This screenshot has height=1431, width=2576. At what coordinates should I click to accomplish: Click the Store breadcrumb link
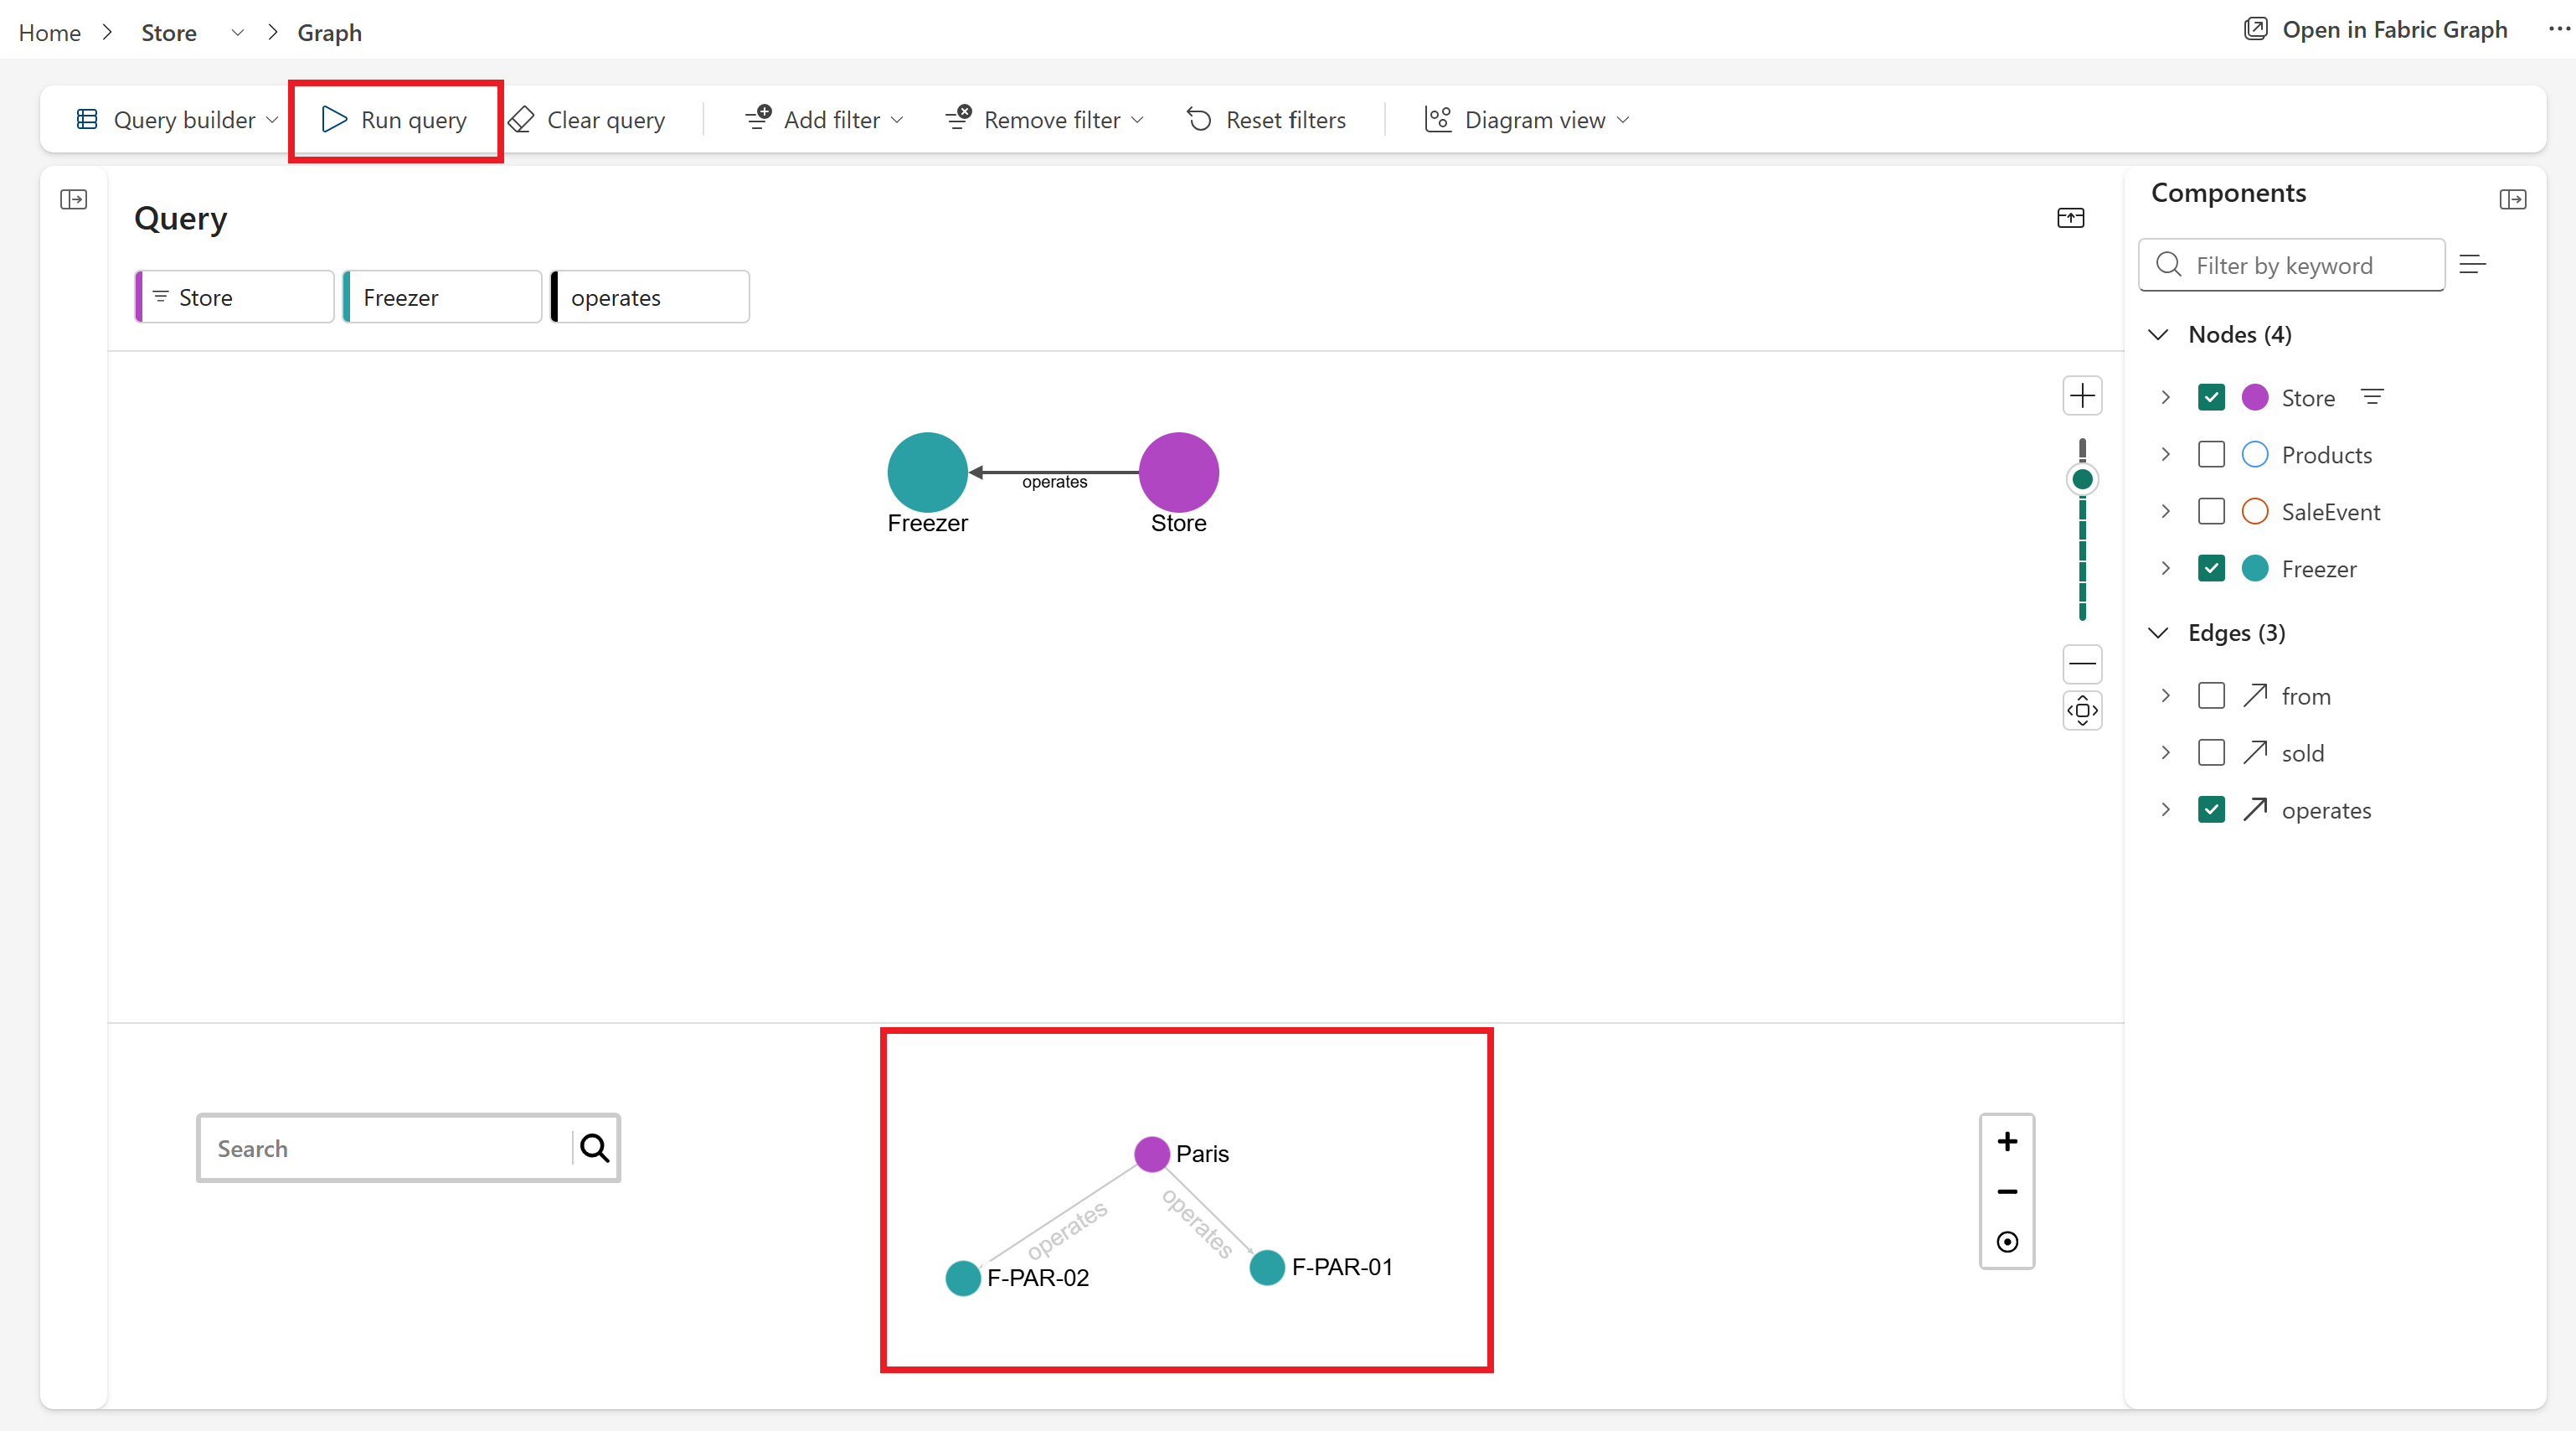click(169, 33)
